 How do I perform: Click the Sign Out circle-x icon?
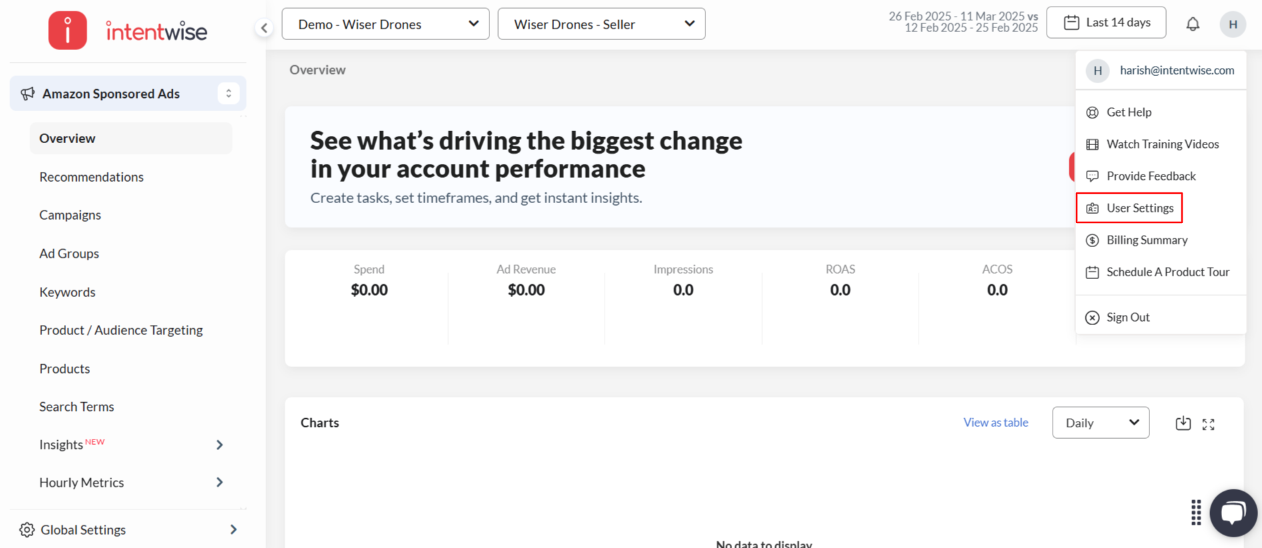pyautogui.click(x=1092, y=318)
